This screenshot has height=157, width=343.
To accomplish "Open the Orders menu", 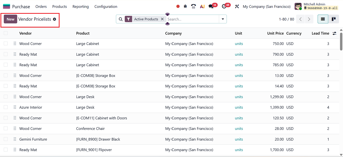I will 41,7.
